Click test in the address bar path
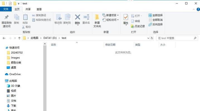200x111 pixels. point(64,38)
